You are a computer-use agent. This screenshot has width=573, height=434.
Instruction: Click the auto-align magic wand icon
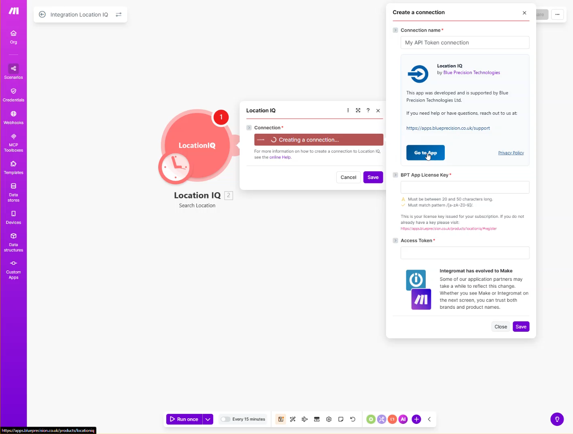coord(293,419)
